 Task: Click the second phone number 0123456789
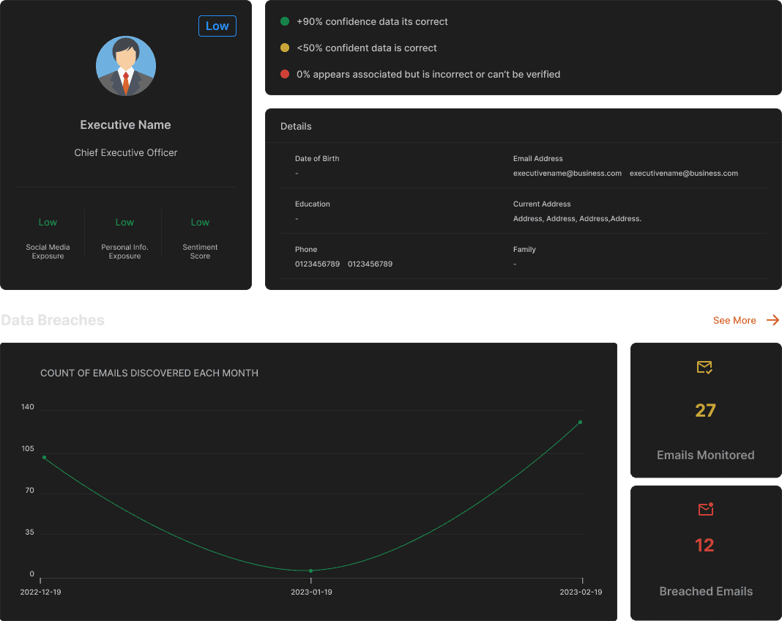(x=370, y=264)
